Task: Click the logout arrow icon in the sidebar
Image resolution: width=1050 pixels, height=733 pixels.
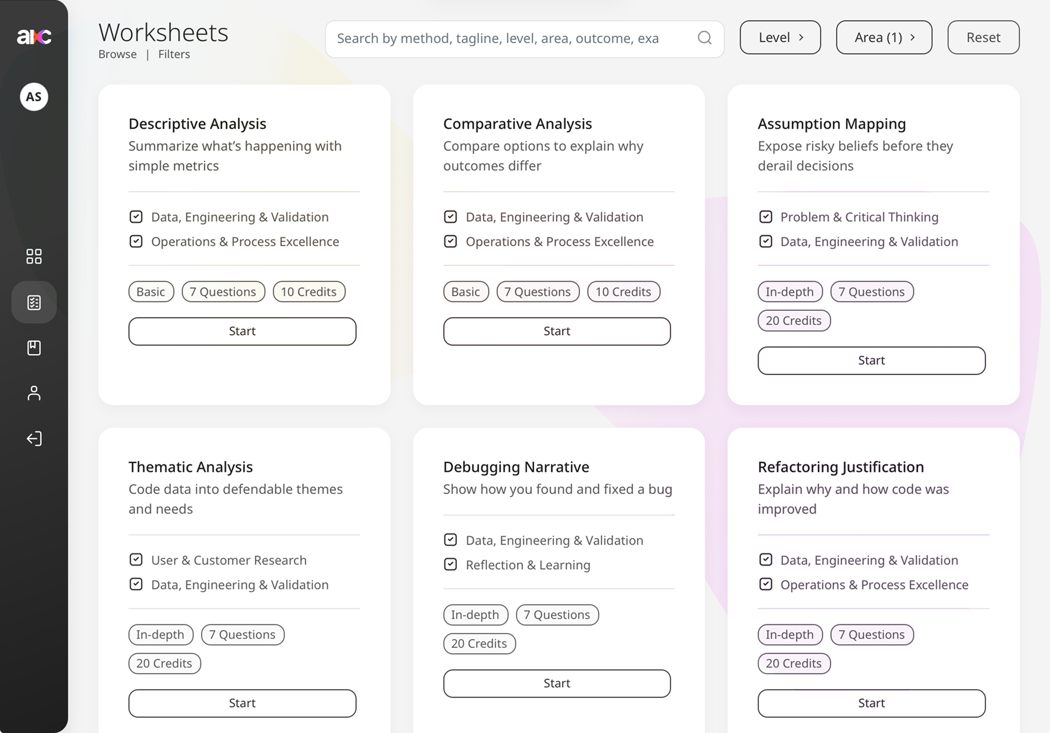Action: click(34, 438)
